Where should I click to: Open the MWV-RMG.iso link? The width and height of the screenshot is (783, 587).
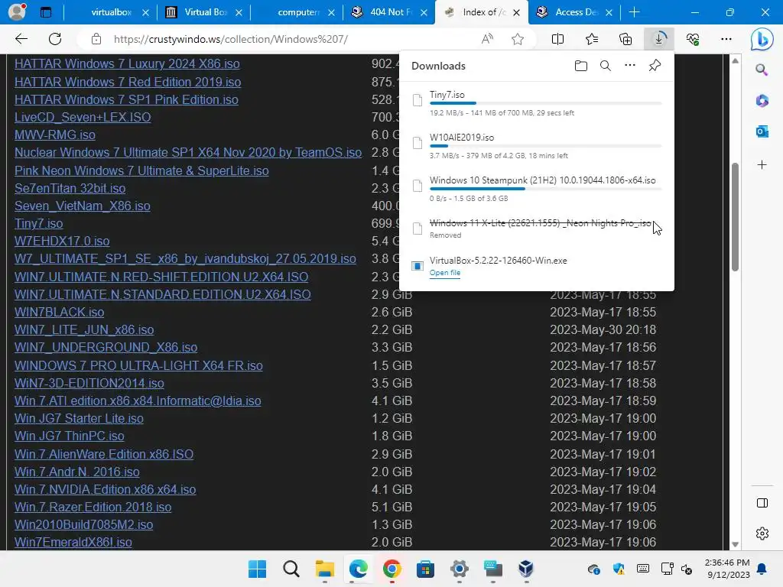coord(55,135)
